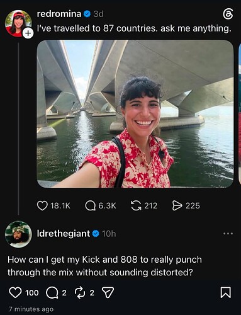Like redromina's post with the heart icon

[x=42, y=205]
